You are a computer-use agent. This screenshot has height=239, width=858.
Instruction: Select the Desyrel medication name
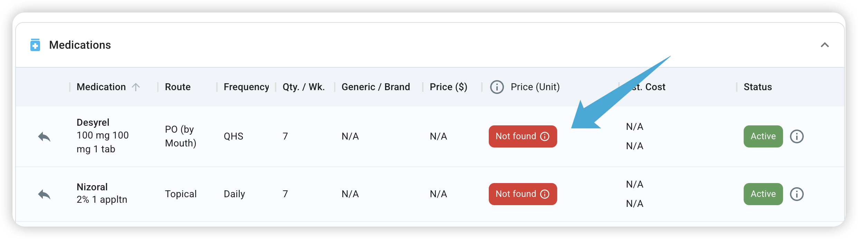[93, 123]
